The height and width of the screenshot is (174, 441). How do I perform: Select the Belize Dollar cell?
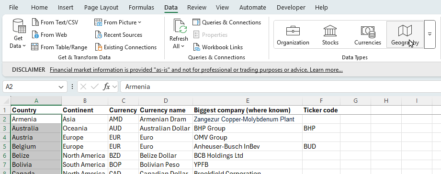(166, 155)
